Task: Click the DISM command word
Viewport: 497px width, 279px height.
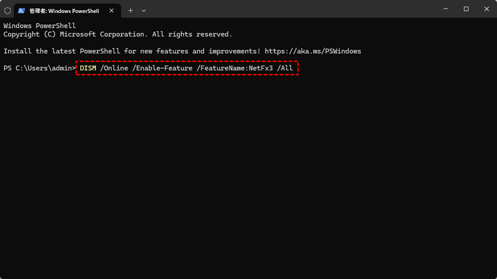Action: click(x=88, y=68)
